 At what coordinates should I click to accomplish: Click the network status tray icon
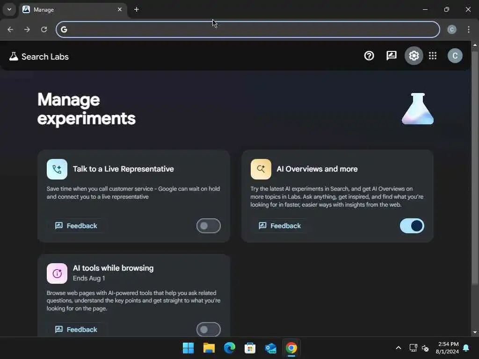tap(413, 348)
